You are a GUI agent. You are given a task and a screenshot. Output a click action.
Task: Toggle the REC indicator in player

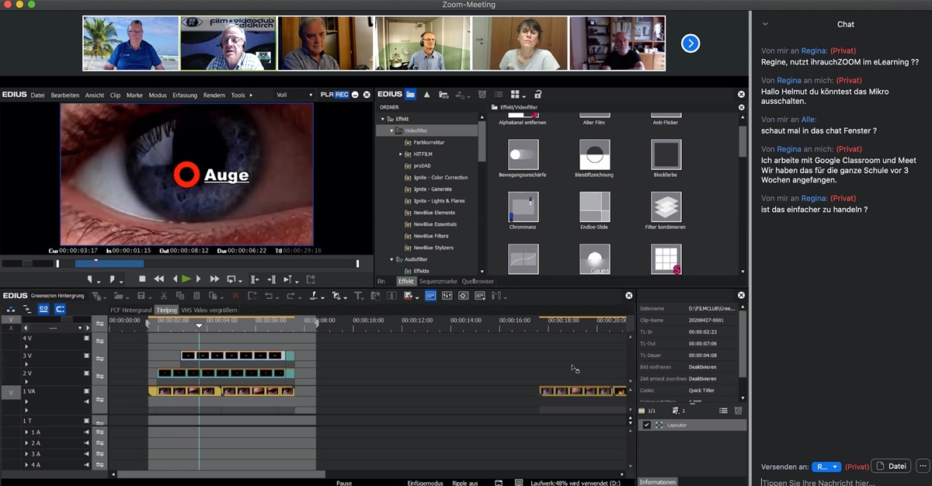coord(342,95)
